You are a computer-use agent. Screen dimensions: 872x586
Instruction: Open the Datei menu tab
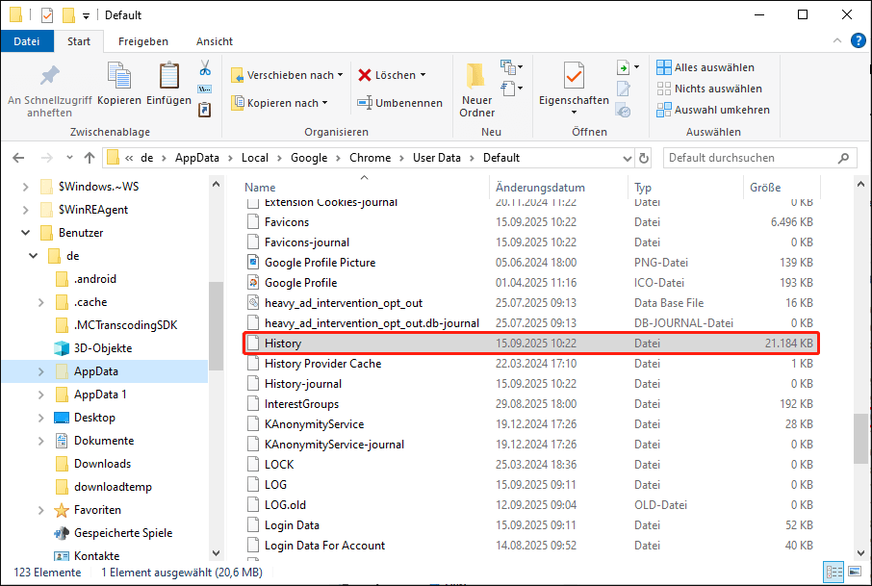point(27,41)
